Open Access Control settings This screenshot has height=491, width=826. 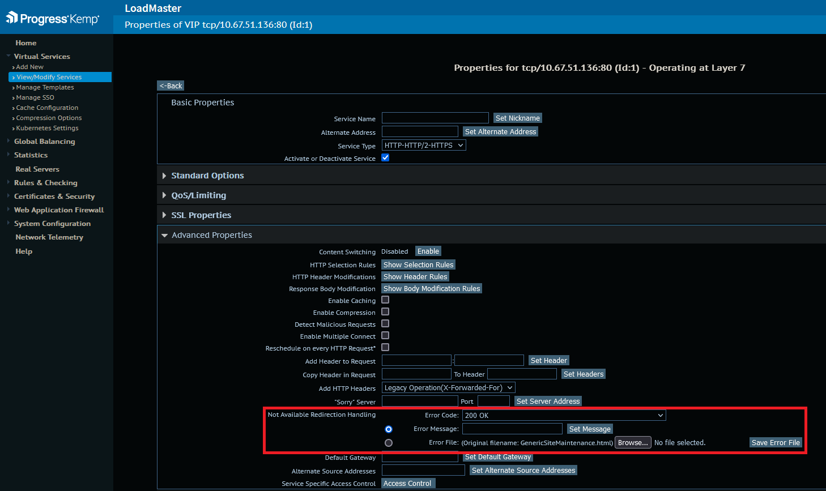(408, 484)
